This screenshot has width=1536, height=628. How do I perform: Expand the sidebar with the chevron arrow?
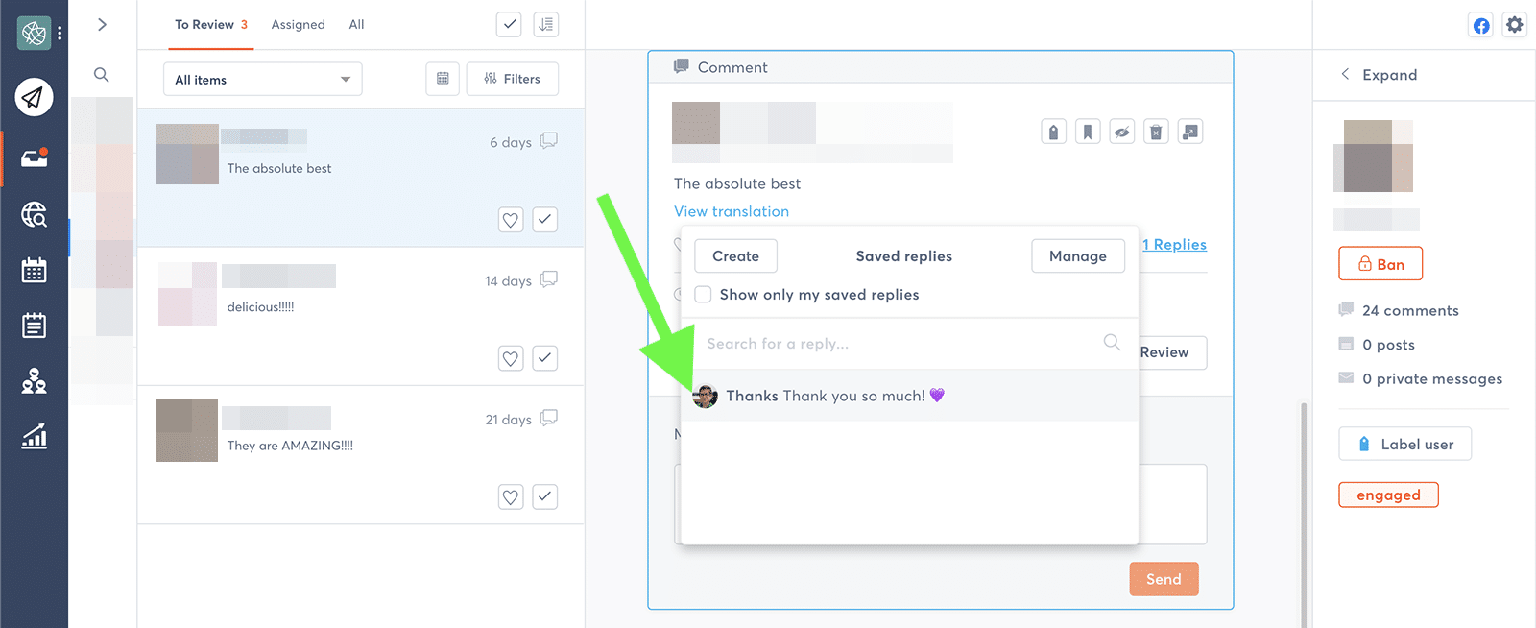(x=102, y=24)
